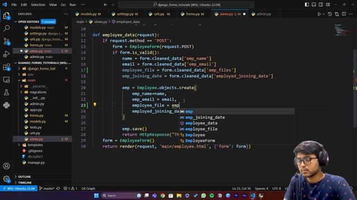357x200 pixels.
Task: Open the Python view in activity bar
Action: 6,105
